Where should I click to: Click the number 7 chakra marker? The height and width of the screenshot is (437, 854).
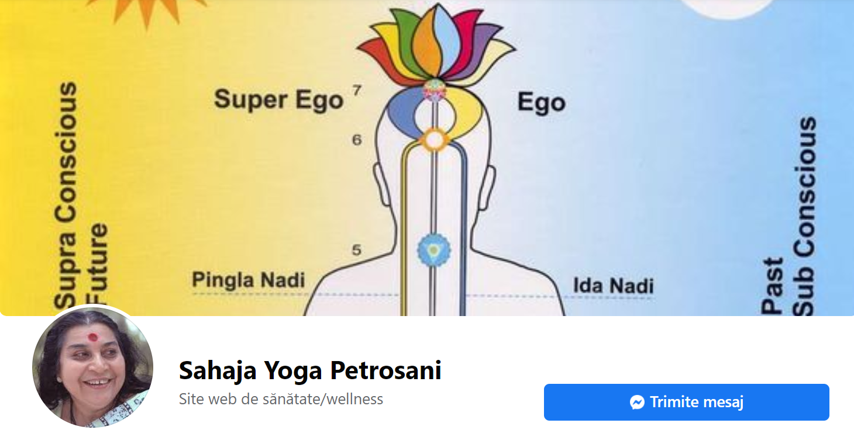357,91
